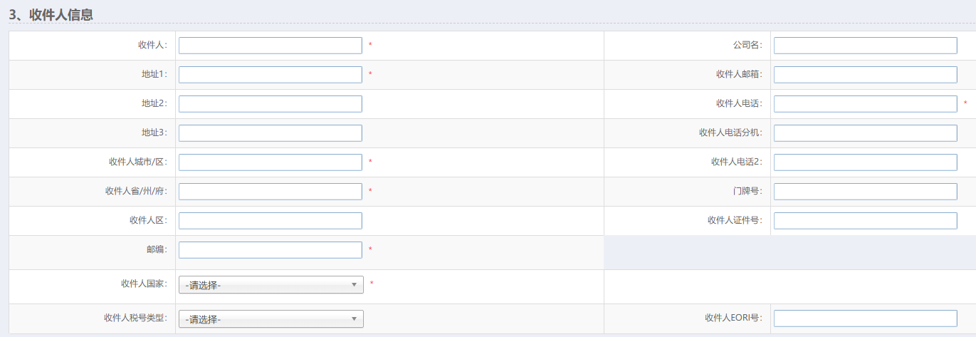Screen dimensions: 976x337
Task: Focus the 收件人省/州/府 province input
Action: click(x=270, y=192)
